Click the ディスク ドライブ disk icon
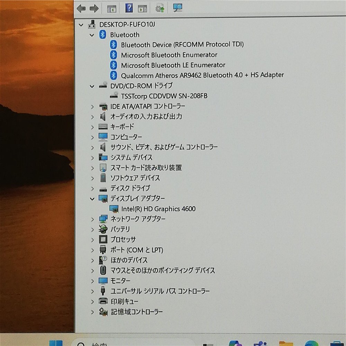The image size is (346, 346). tap(103, 189)
